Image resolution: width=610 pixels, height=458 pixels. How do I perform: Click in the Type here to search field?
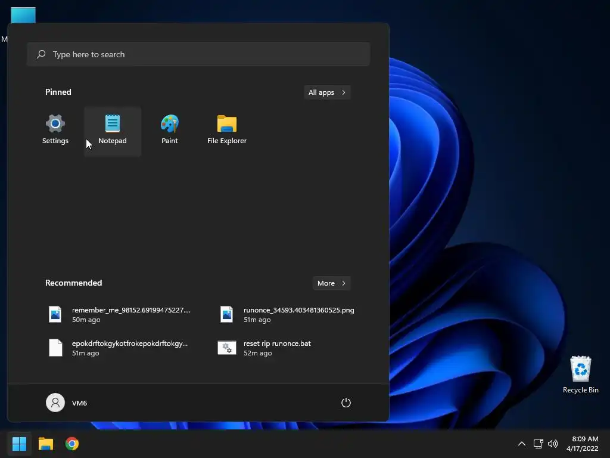pos(198,54)
